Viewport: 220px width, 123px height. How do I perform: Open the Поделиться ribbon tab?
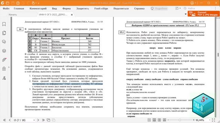[121, 9]
